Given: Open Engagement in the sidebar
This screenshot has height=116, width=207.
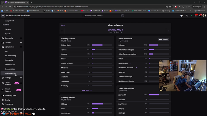Looking at the screenshot, I should pos(9,21).
